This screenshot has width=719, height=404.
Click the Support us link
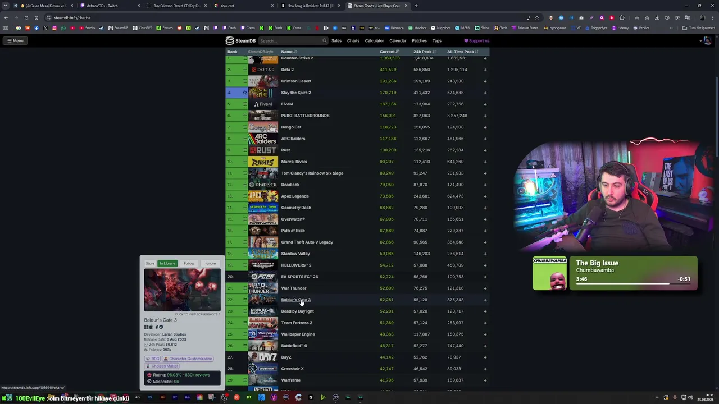pos(476,40)
